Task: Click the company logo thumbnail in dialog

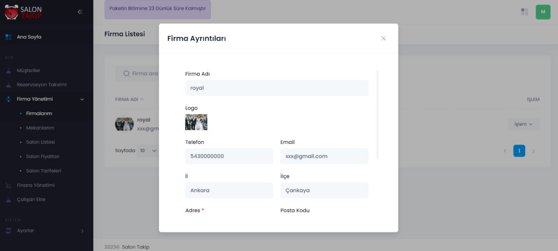Action: click(196, 122)
